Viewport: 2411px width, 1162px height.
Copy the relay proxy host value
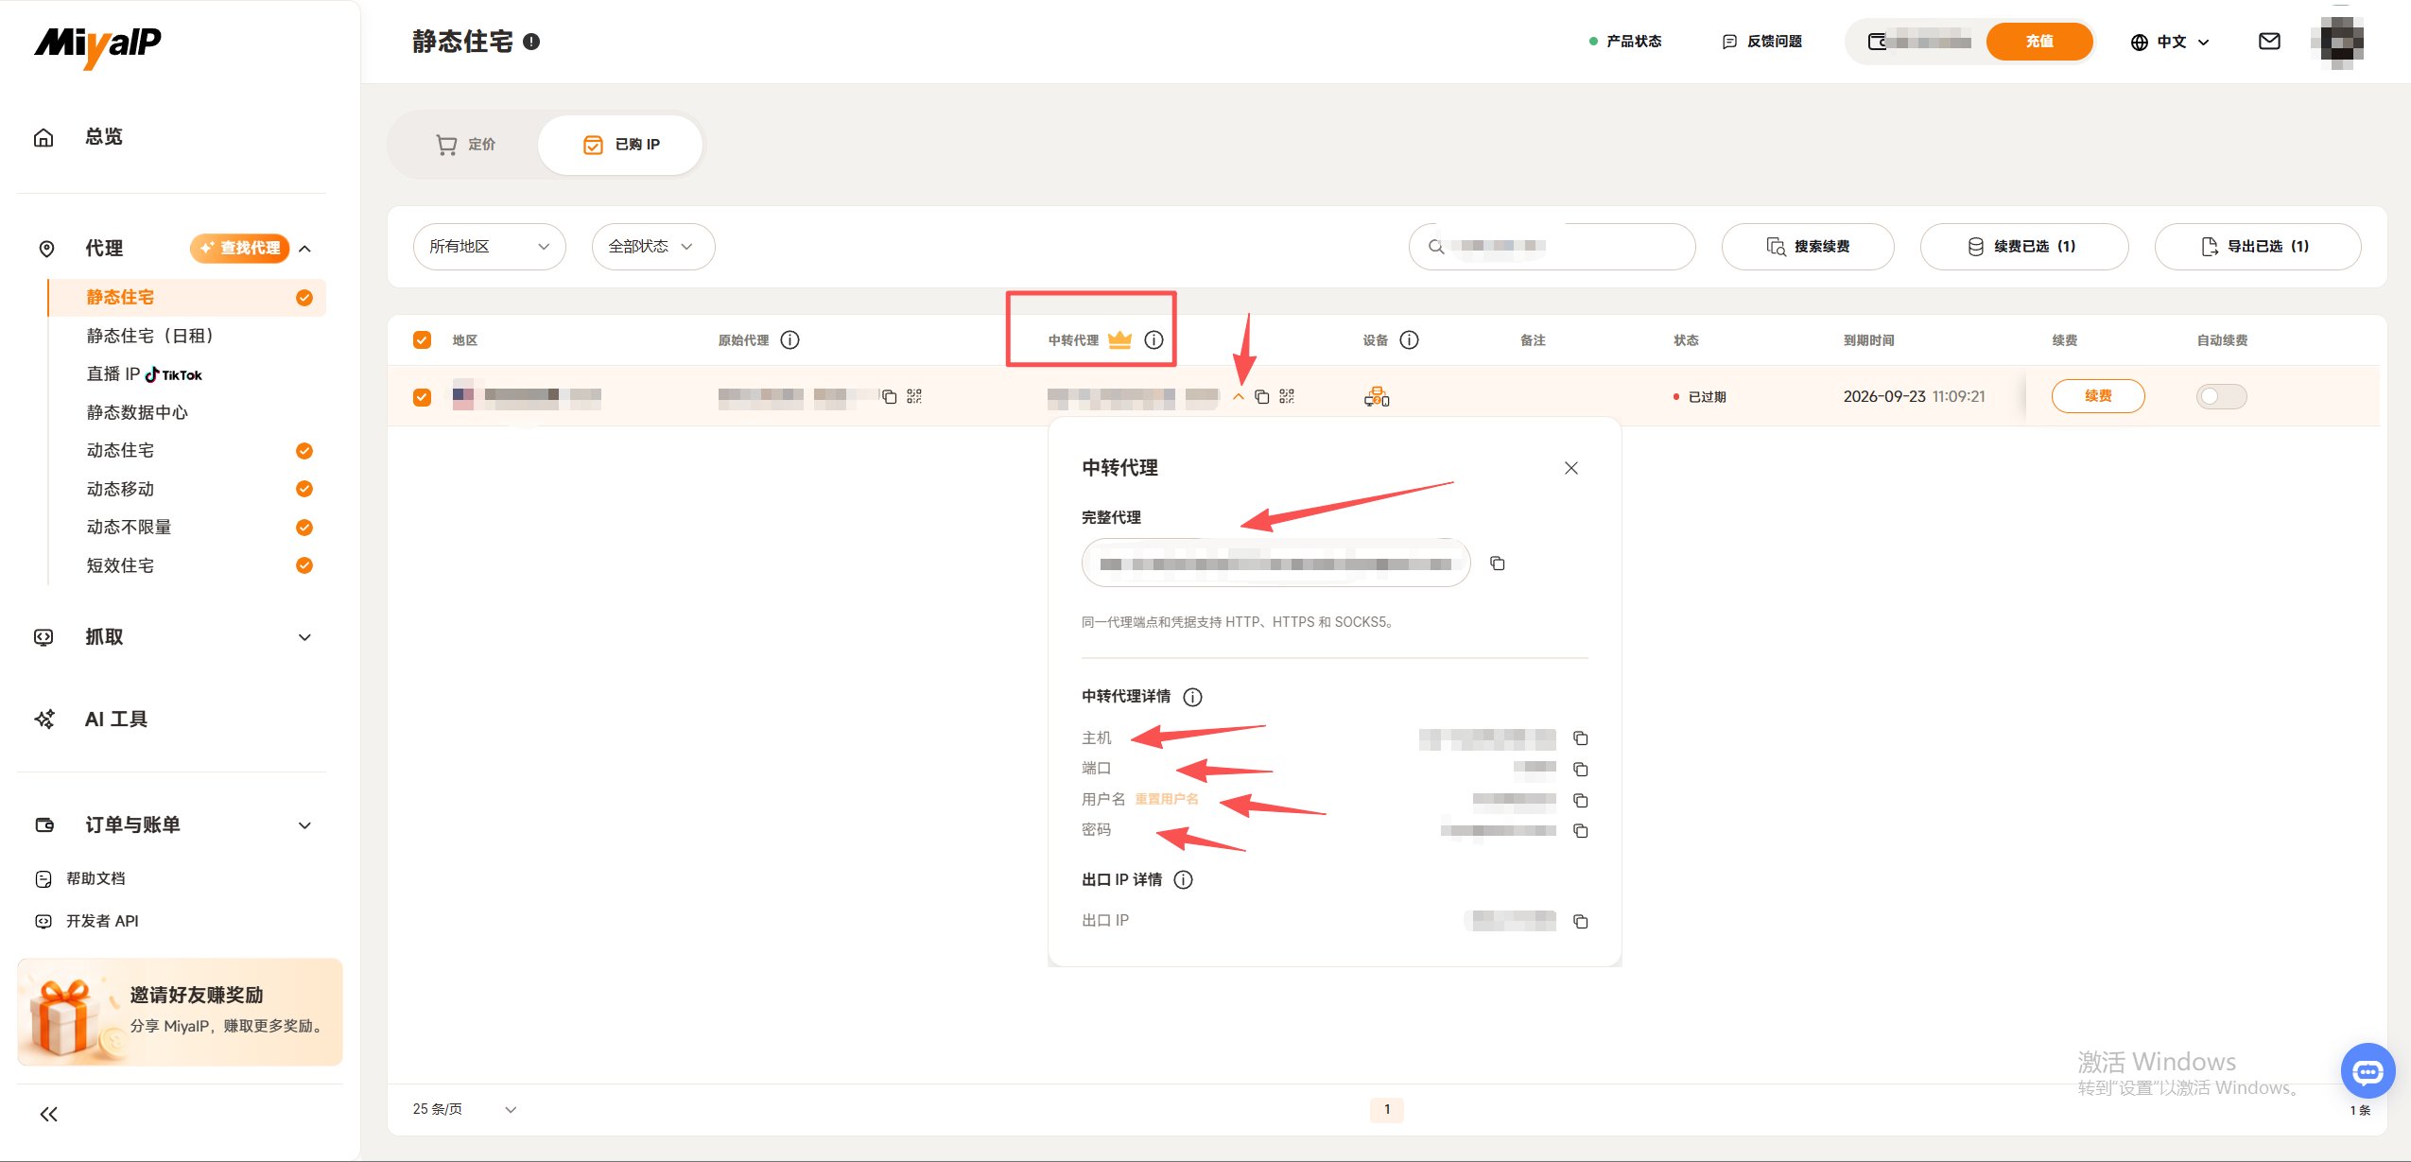[1580, 738]
